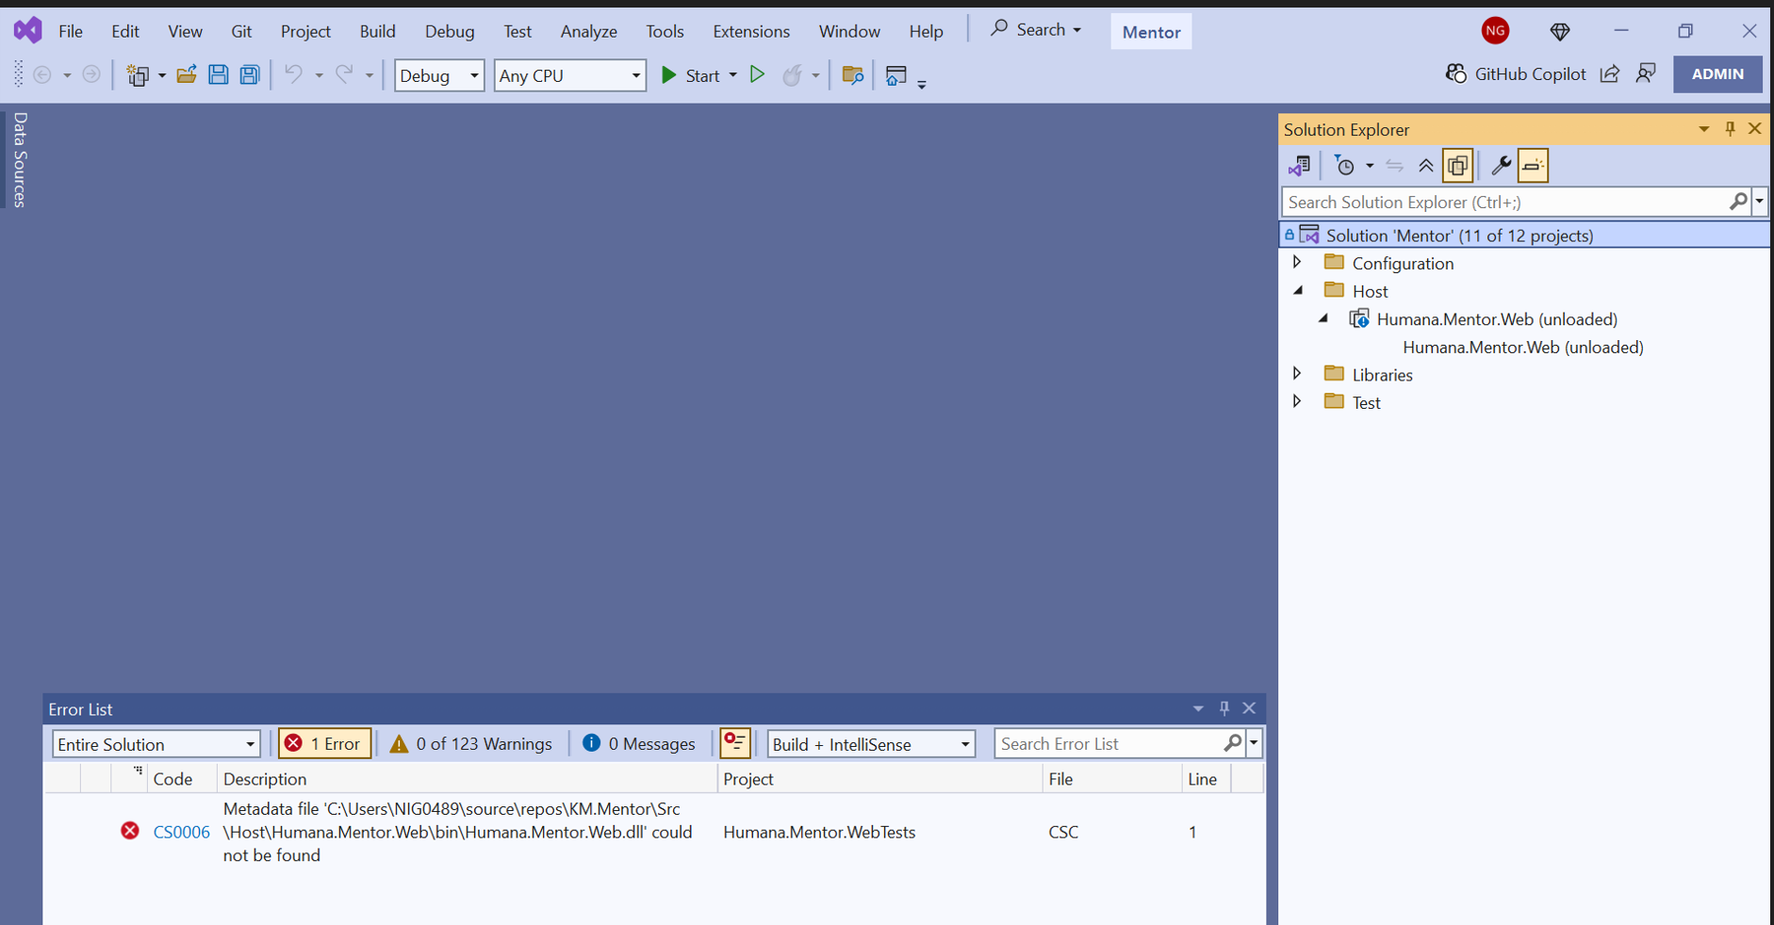The width and height of the screenshot is (1774, 925).
Task: Toggle the Error List filter icon button
Action: pyautogui.click(x=735, y=743)
